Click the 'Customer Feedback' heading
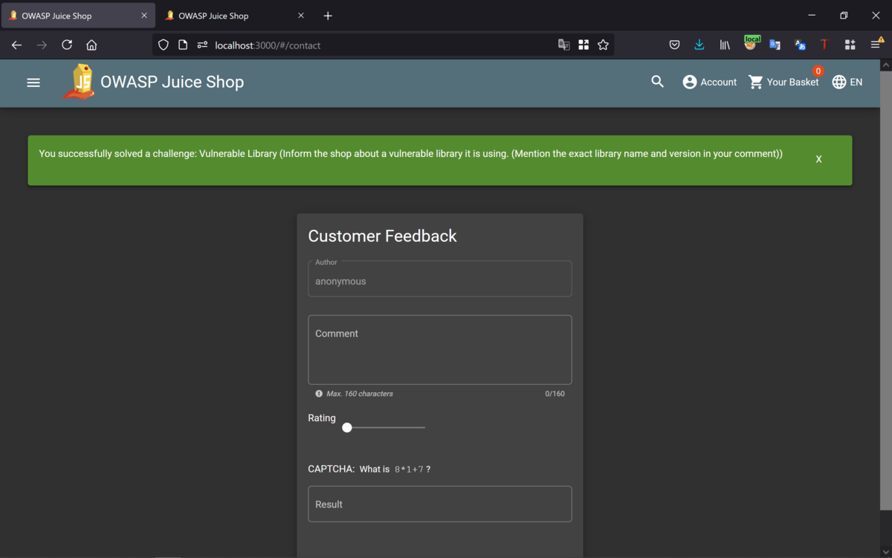892x558 pixels. coord(382,236)
